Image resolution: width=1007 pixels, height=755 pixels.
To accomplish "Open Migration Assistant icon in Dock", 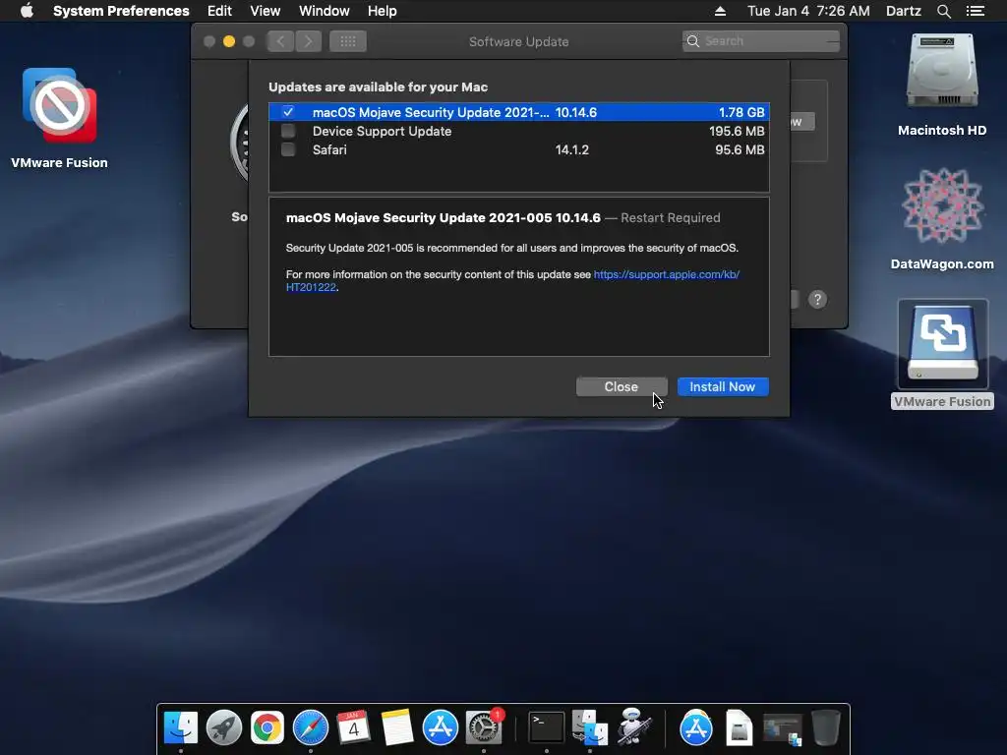I will tap(590, 727).
